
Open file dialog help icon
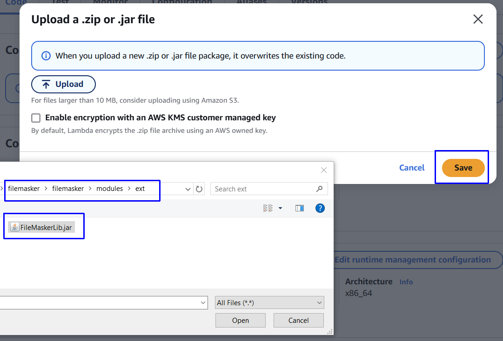click(x=320, y=208)
